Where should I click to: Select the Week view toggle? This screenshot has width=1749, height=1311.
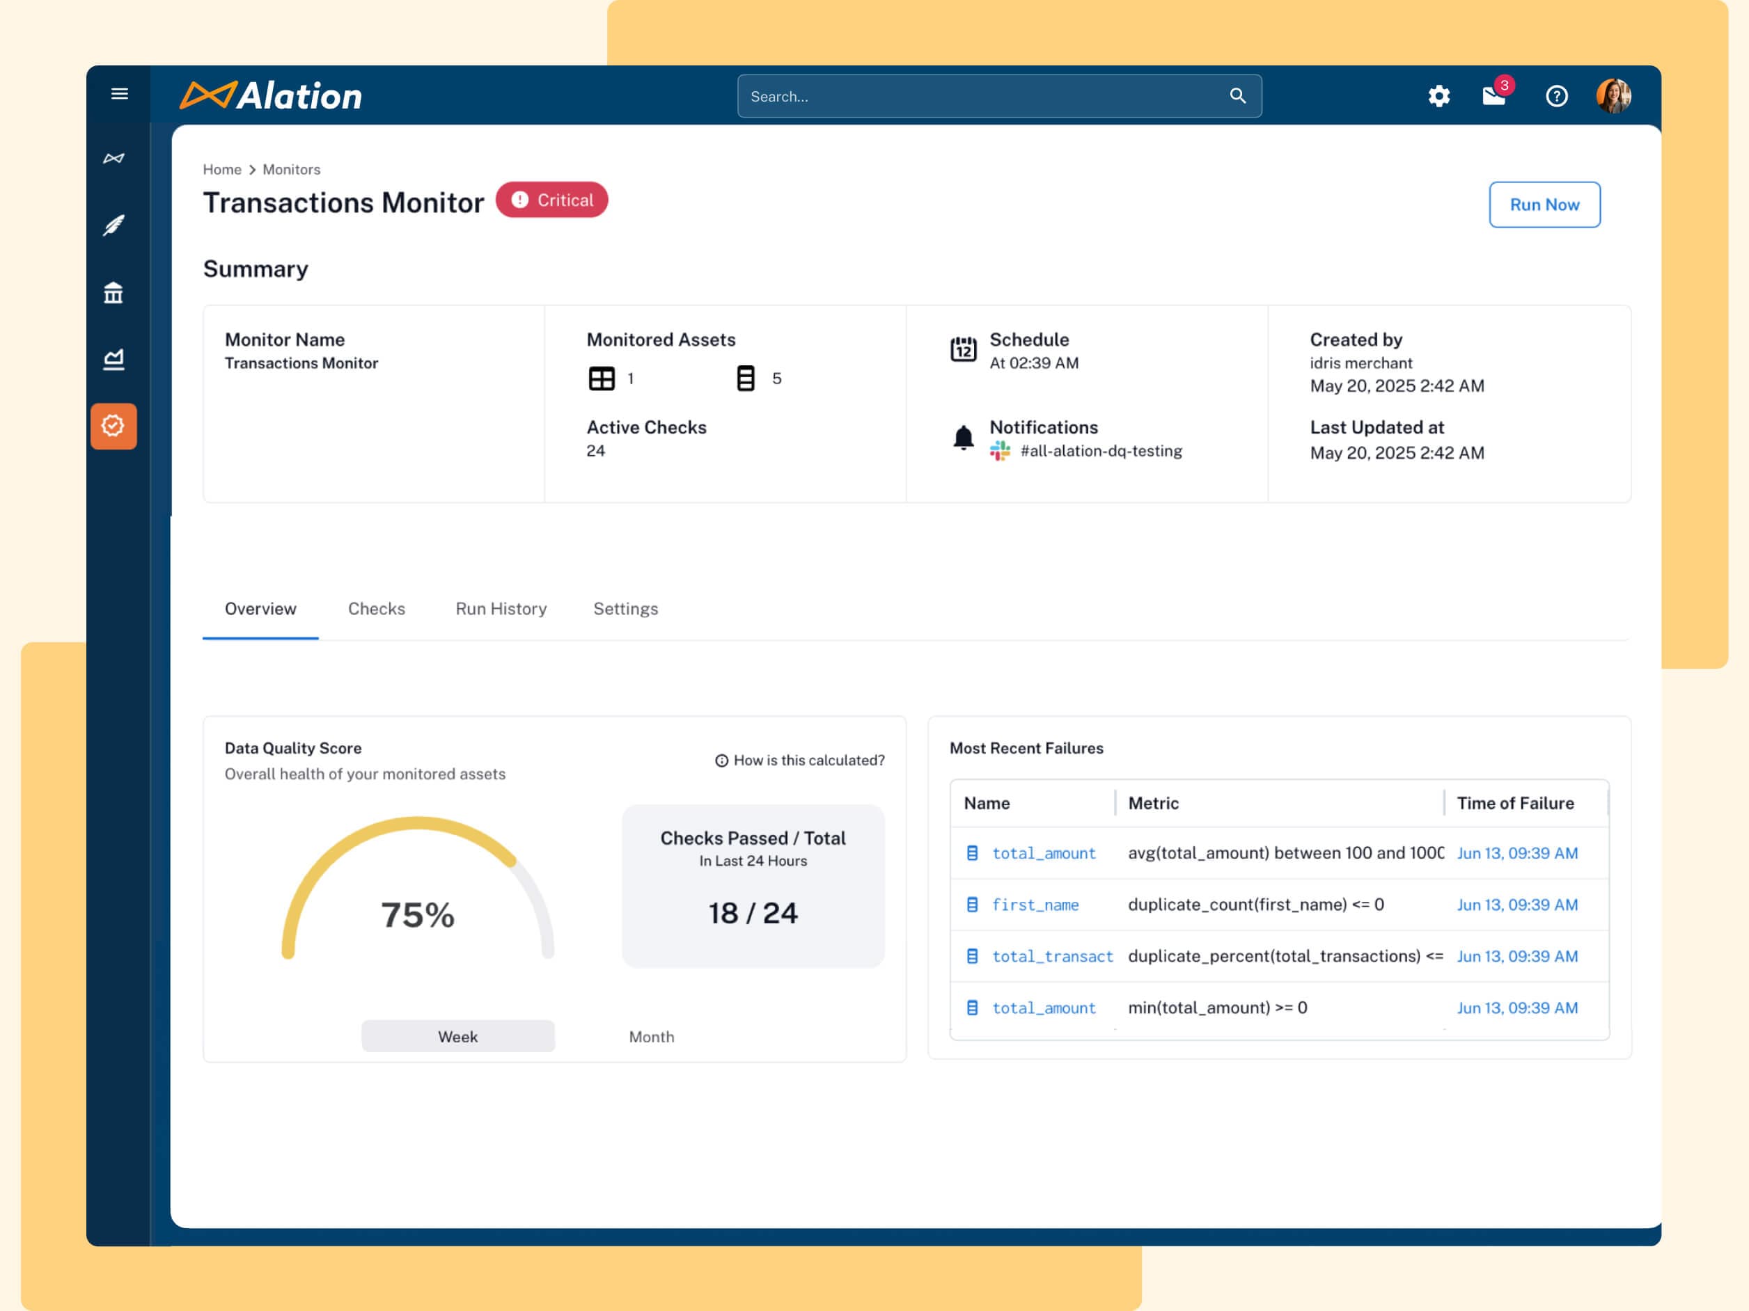click(x=457, y=1036)
